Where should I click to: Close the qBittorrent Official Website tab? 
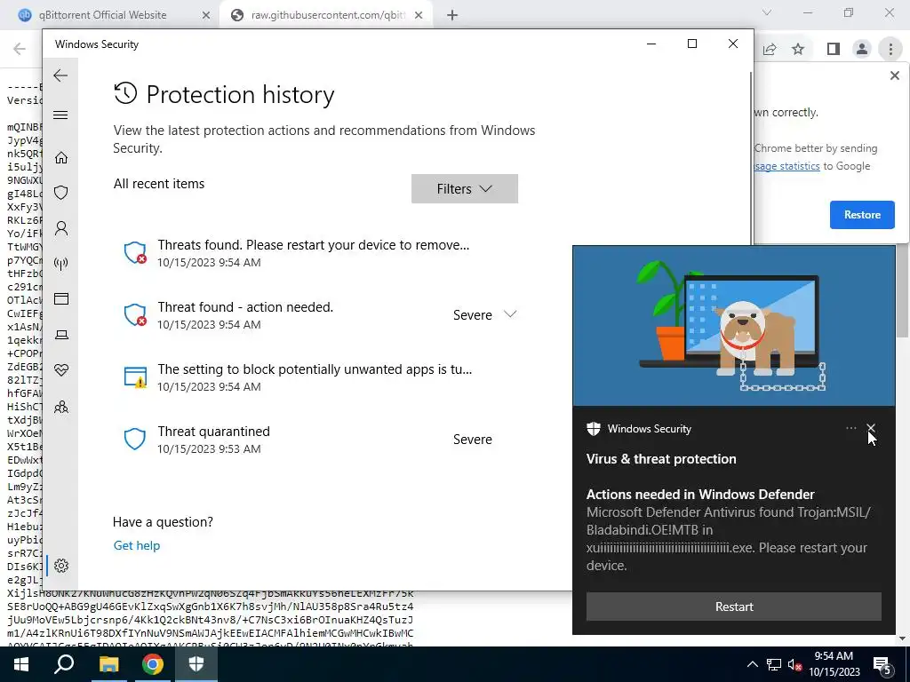click(206, 15)
